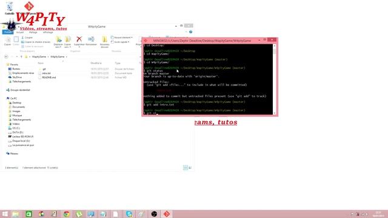Open the Corbeille desktop icon
This screenshot has width=388, height=218.
pyautogui.click(x=10, y=8)
